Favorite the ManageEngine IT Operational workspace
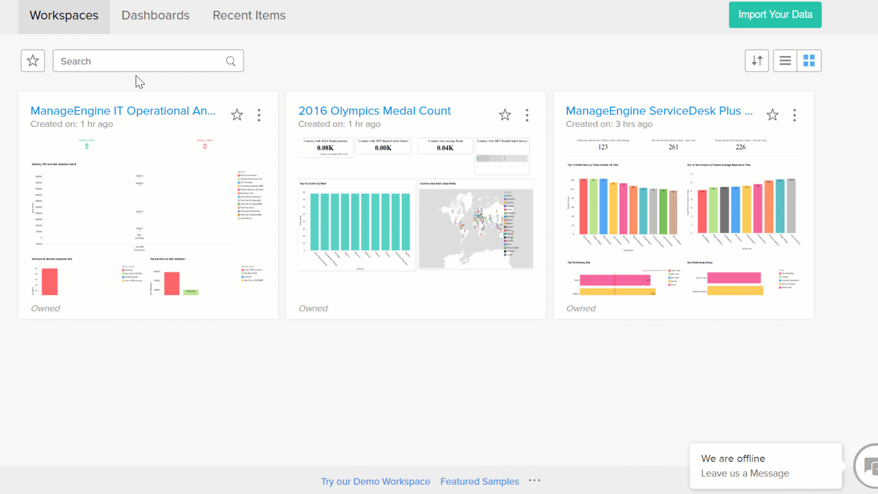Viewport: 878px width, 494px height. tap(237, 115)
